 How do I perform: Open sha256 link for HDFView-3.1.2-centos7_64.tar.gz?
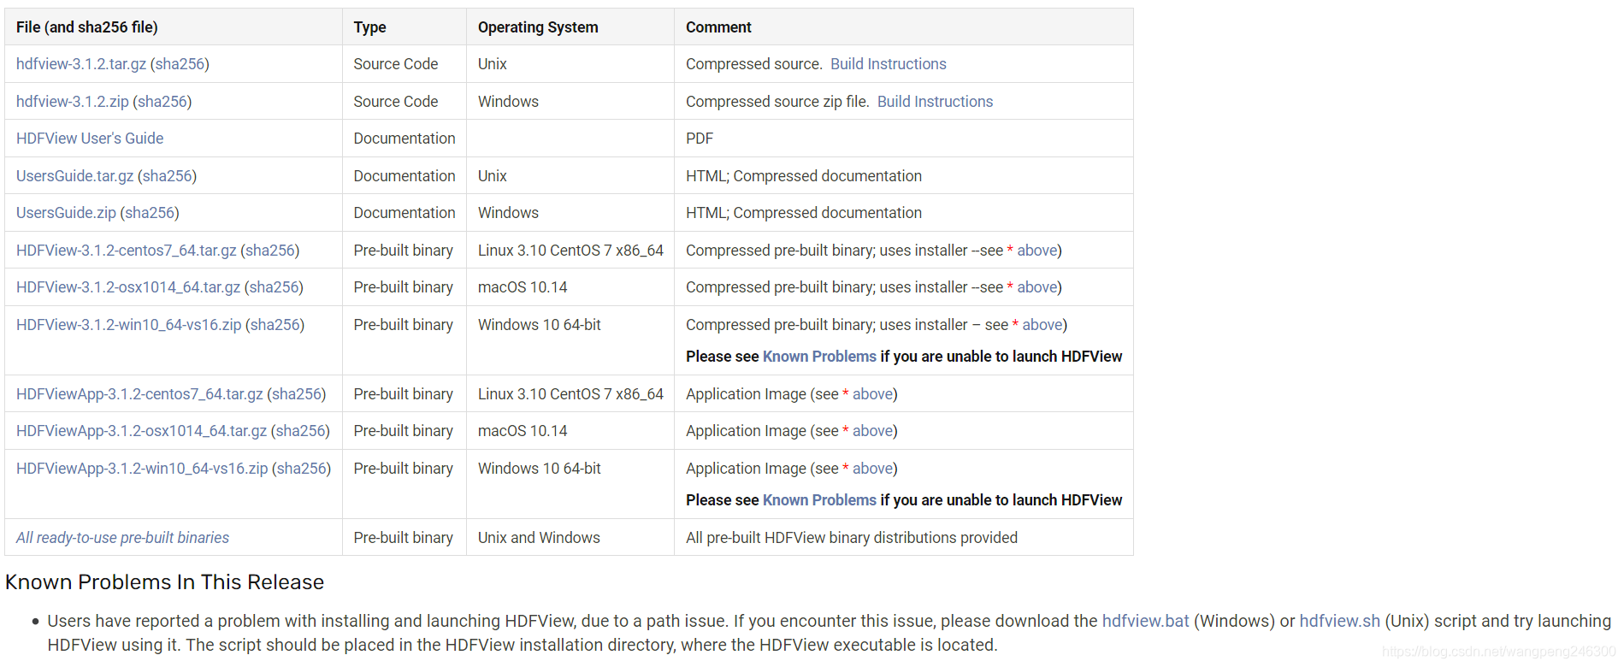click(x=270, y=251)
